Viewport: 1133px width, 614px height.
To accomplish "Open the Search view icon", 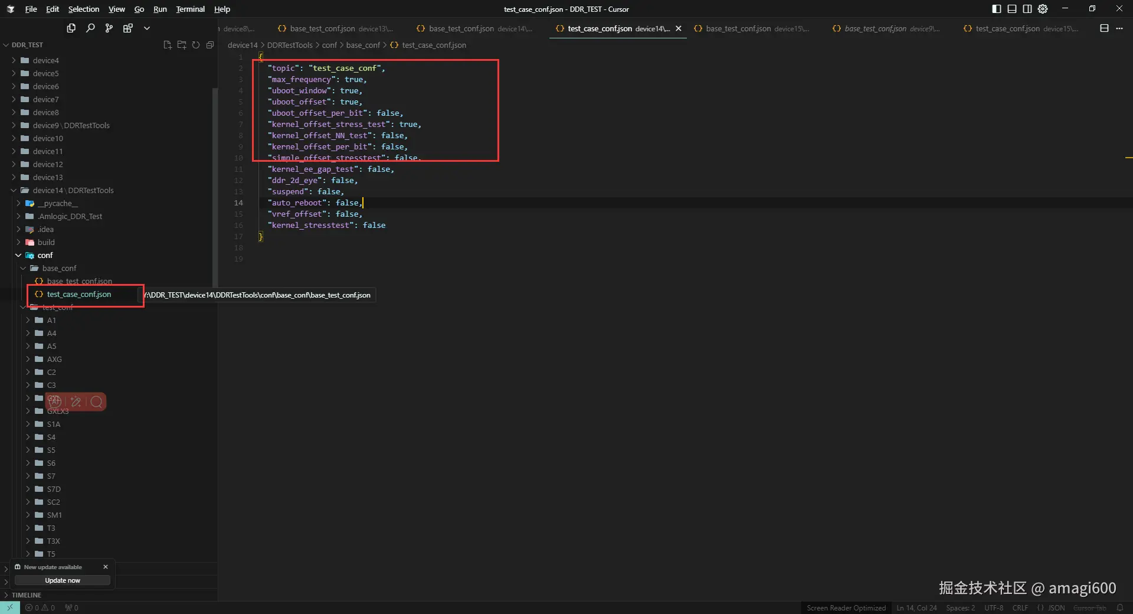I will [x=90, y=28].
